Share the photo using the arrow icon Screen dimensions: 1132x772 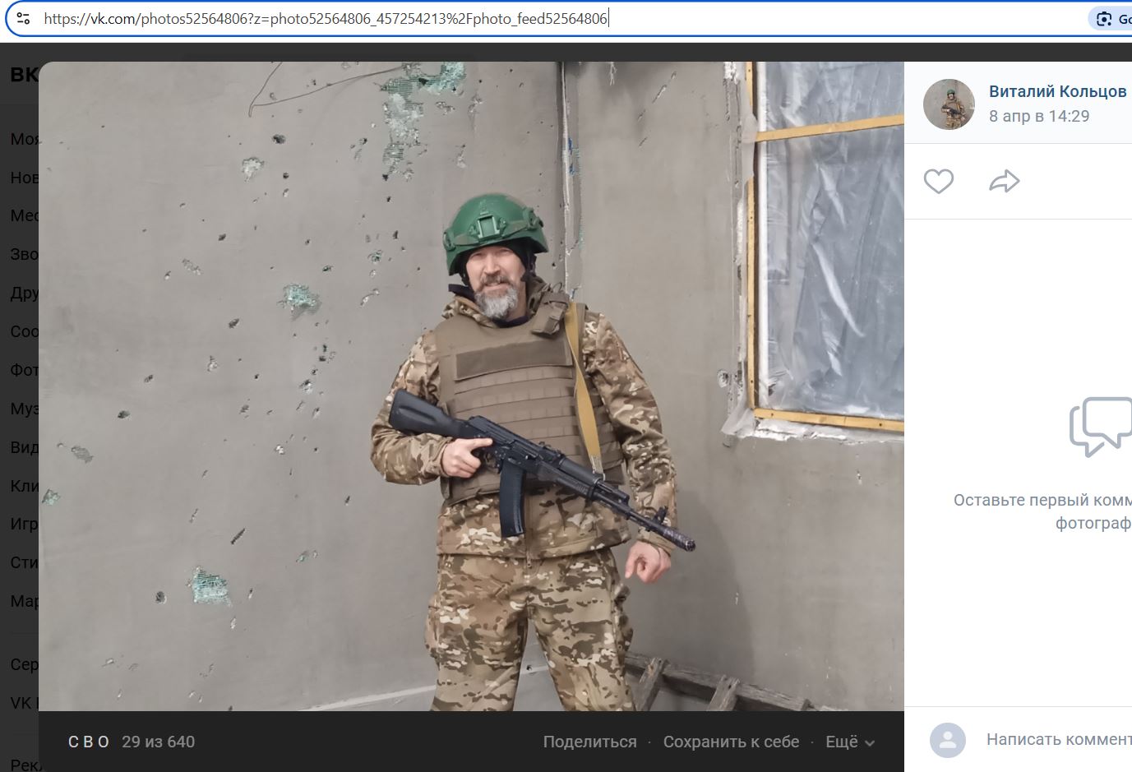coord(1004,181)
